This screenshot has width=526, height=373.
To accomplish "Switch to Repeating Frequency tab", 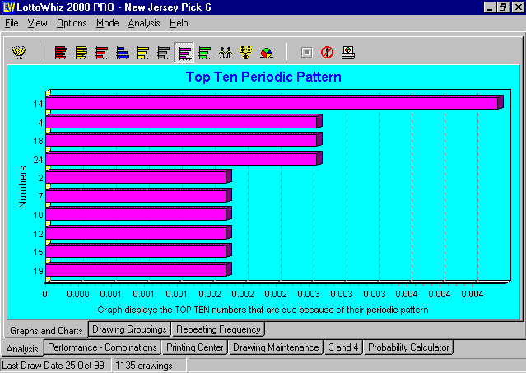I will (218, 329).
